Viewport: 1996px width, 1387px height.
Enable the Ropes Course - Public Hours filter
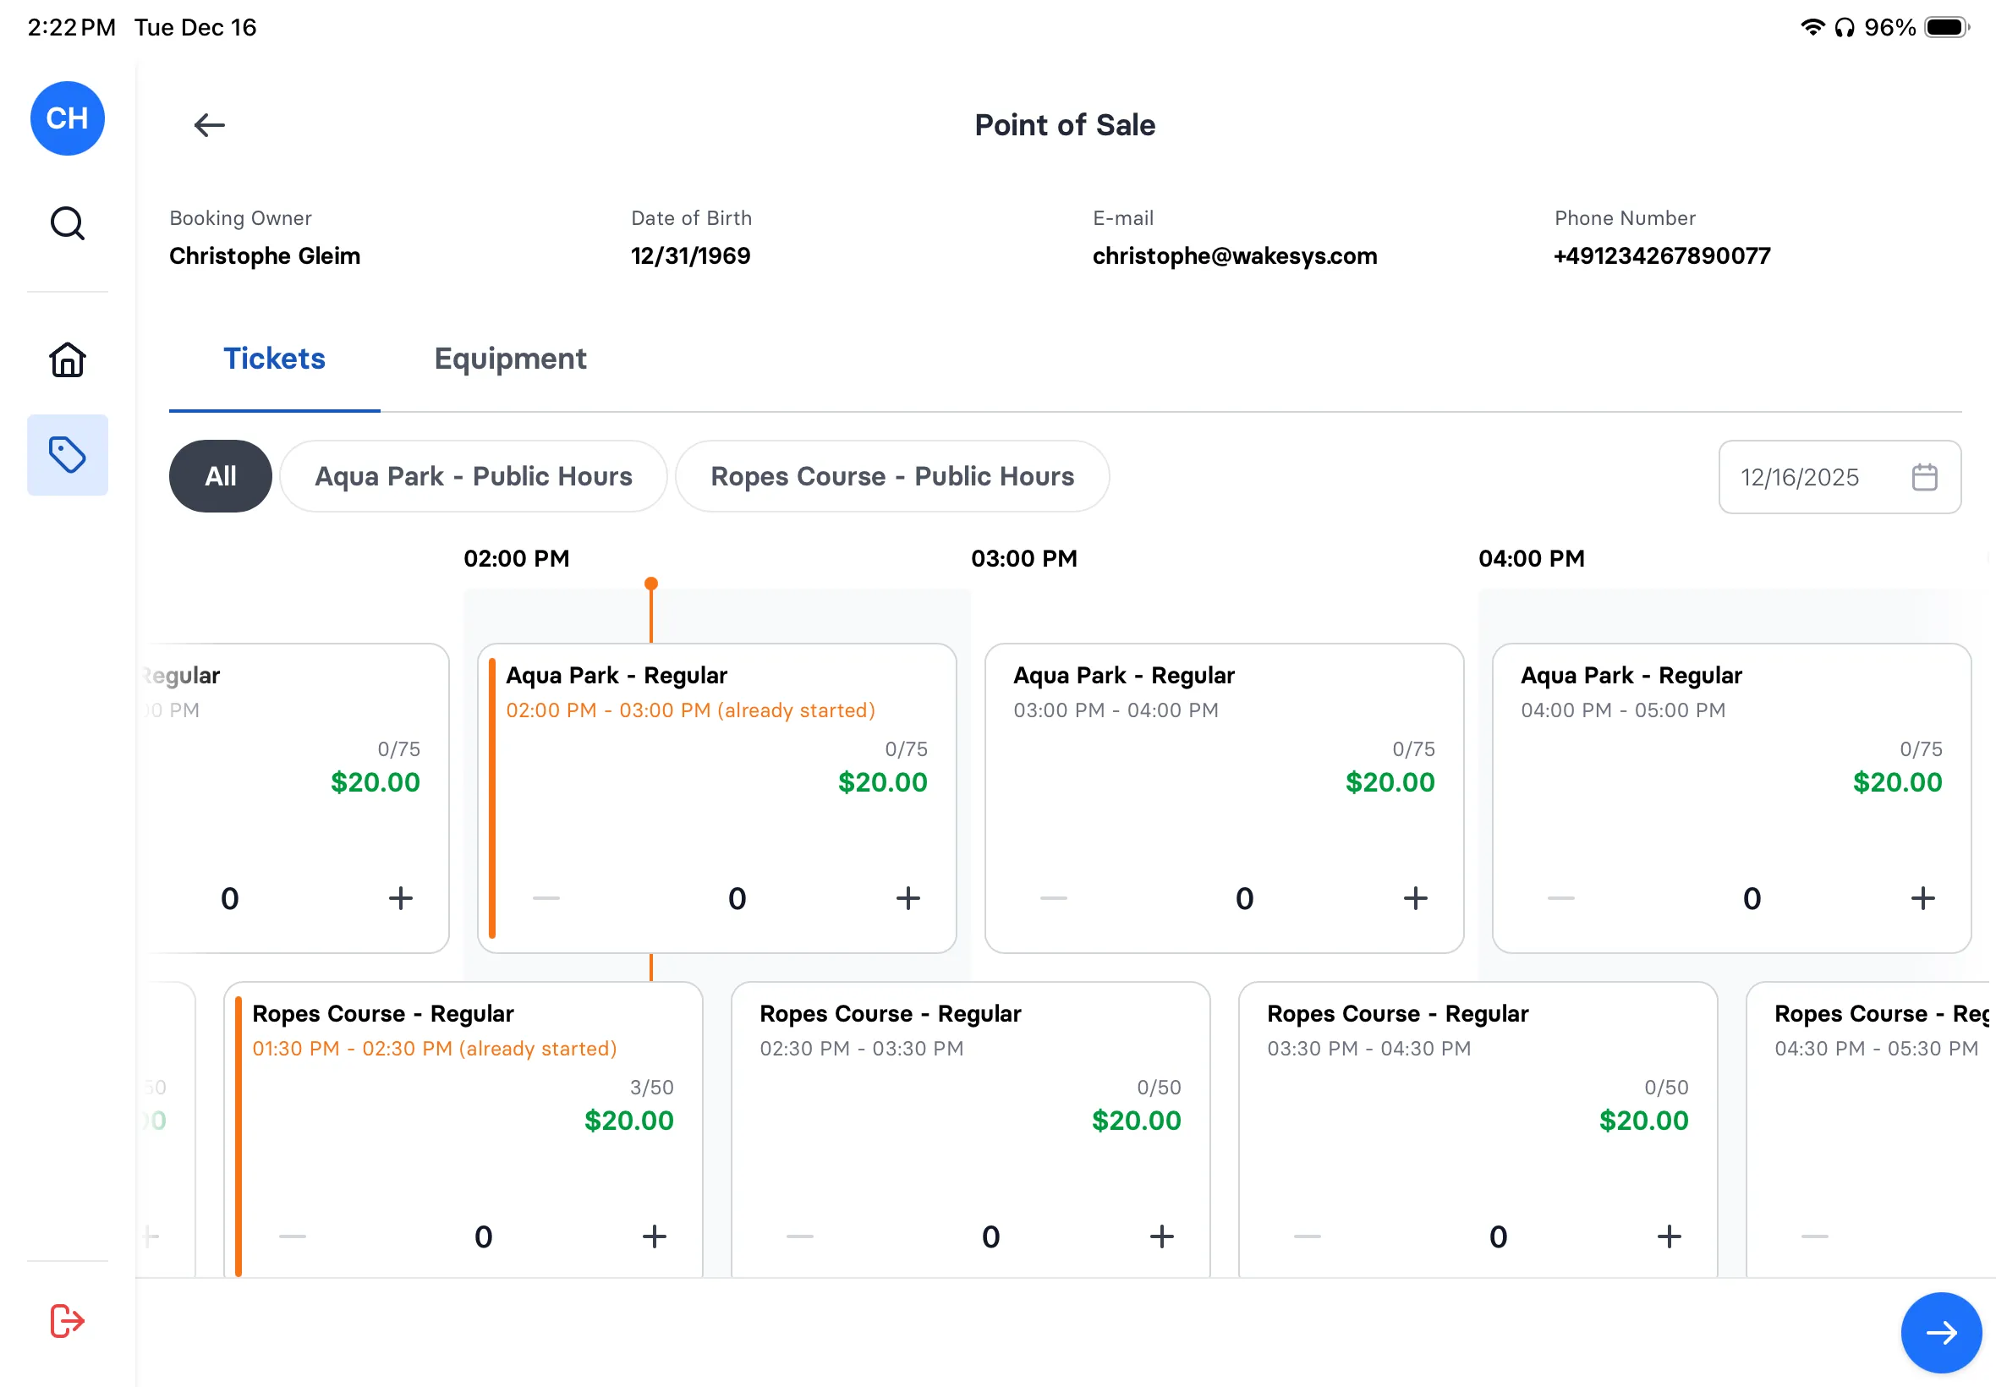point(892,475)
